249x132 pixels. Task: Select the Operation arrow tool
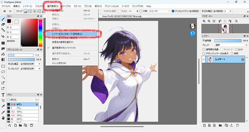click(3, 100)
